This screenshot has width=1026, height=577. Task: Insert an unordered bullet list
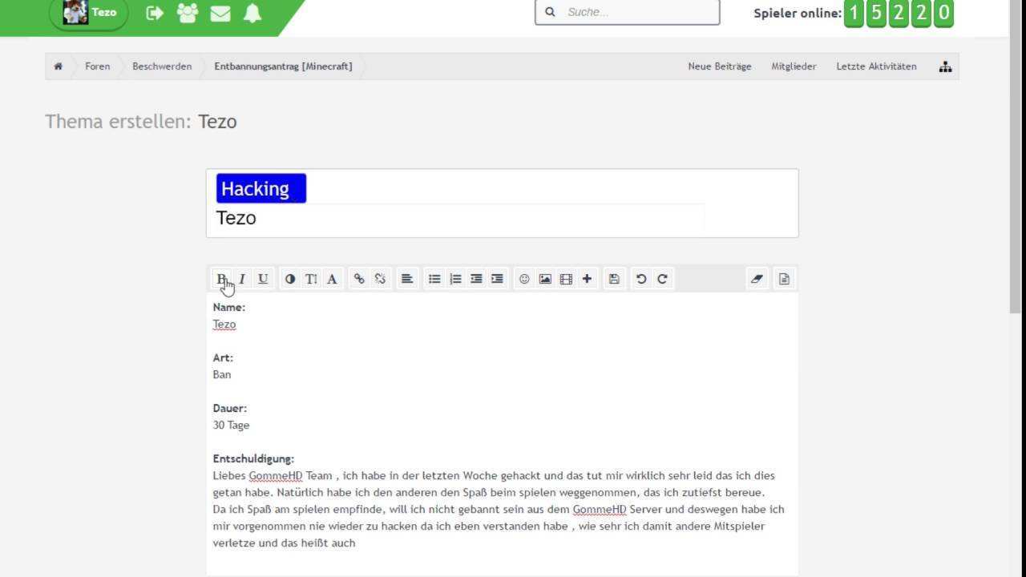434,279
